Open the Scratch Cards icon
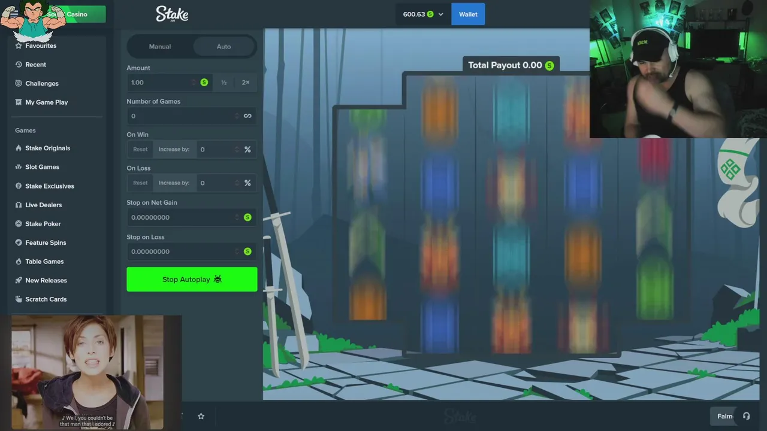 point(19,299)
